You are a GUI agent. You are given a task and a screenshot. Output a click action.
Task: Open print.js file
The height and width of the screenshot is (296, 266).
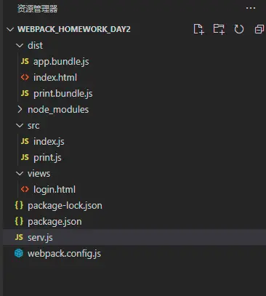tap(47, 158)
